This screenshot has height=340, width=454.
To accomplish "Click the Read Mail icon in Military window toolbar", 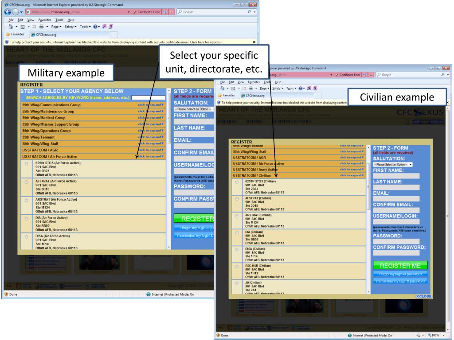I will [x=34, y=27].
